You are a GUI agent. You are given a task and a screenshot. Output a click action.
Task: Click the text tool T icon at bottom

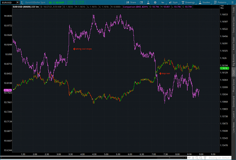205,158
